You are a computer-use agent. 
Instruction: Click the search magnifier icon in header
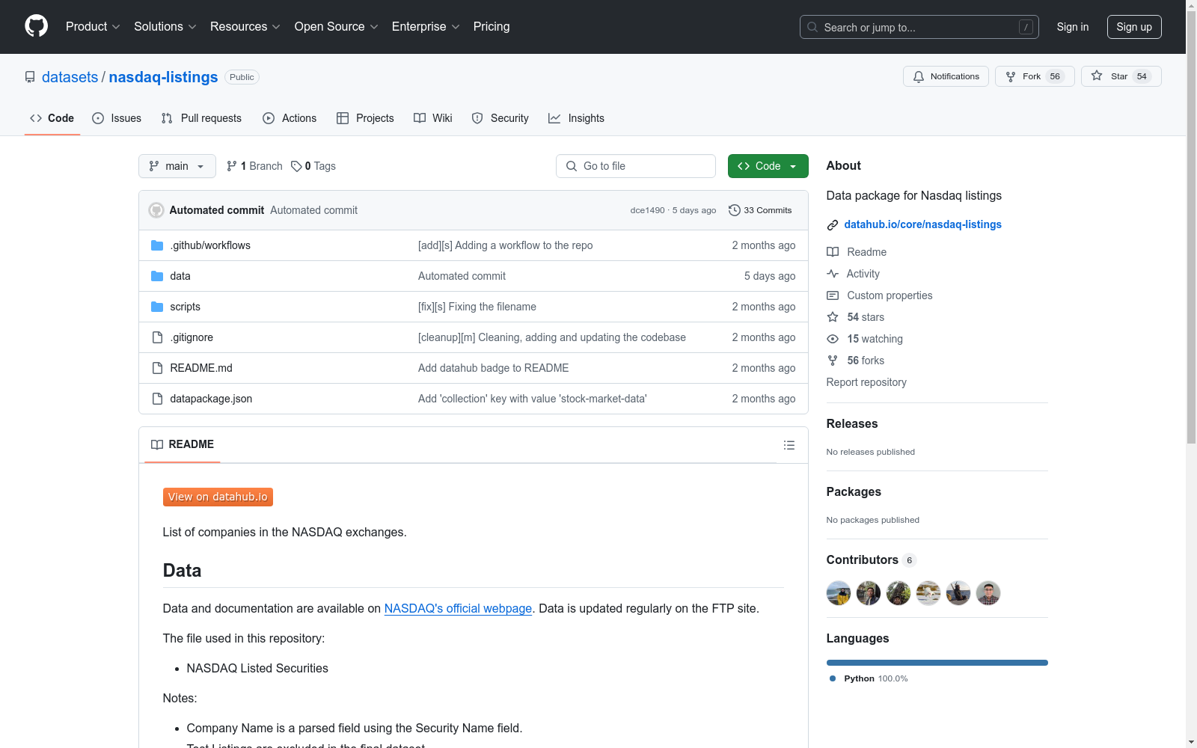pyautogui.click(x=812, y=27)
